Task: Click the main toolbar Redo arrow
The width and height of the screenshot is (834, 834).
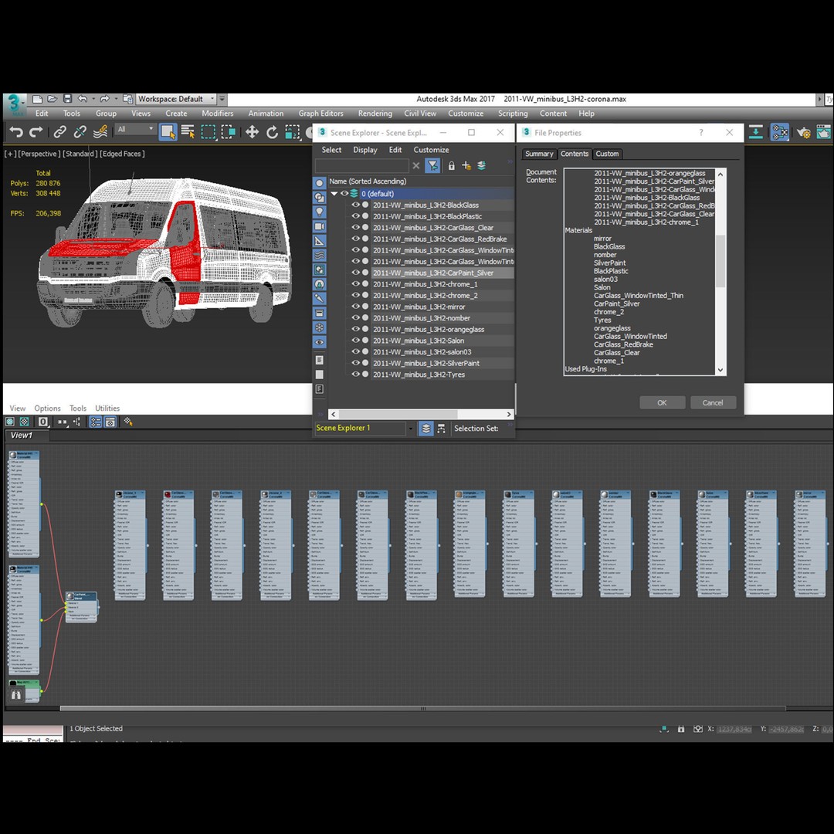Action: pos(36,133)
